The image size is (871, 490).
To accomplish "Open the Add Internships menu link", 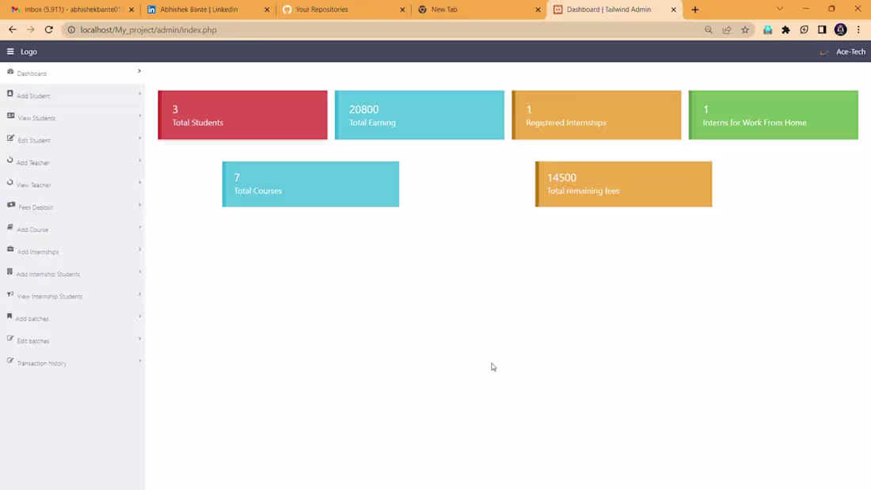I will (38, 253).
